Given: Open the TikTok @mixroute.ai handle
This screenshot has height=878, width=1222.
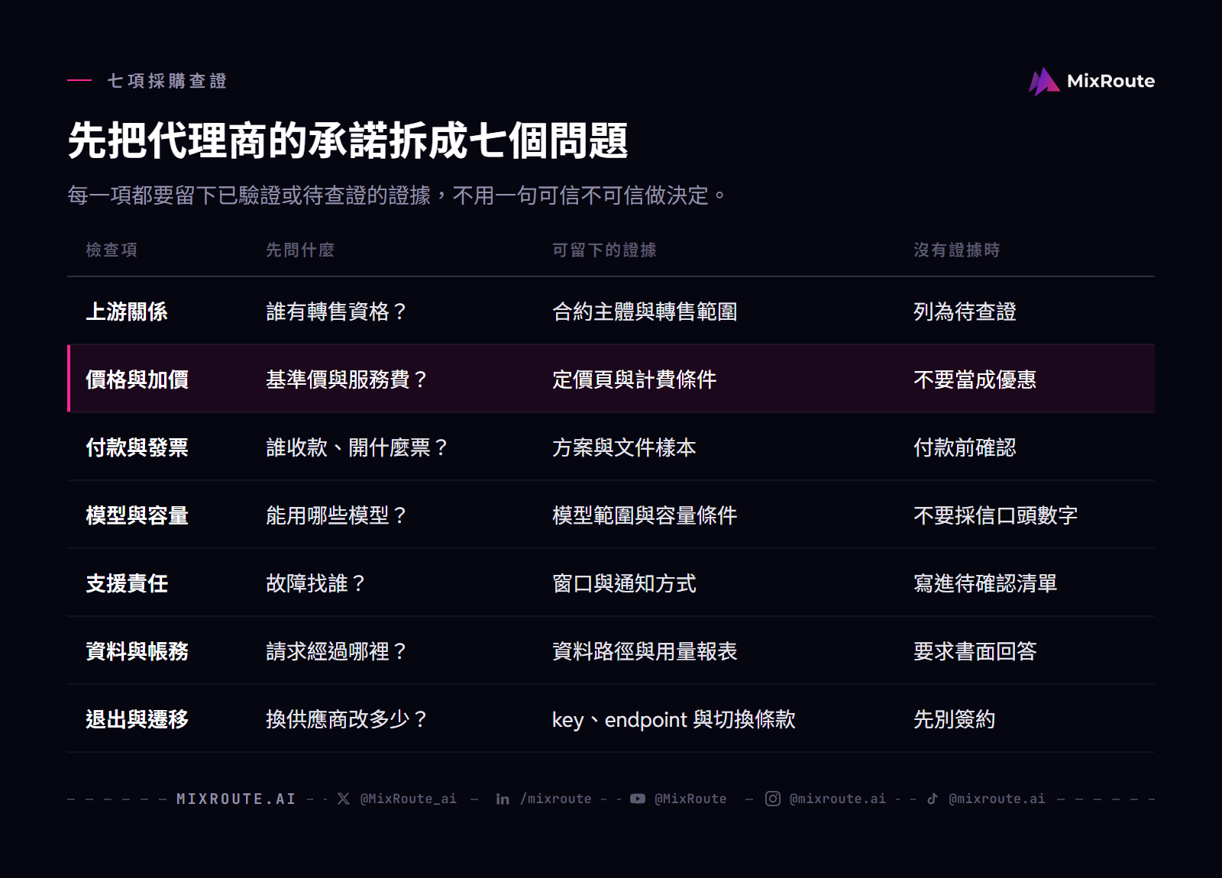Looking at the screenshot, I should click(x=997, y=799).
